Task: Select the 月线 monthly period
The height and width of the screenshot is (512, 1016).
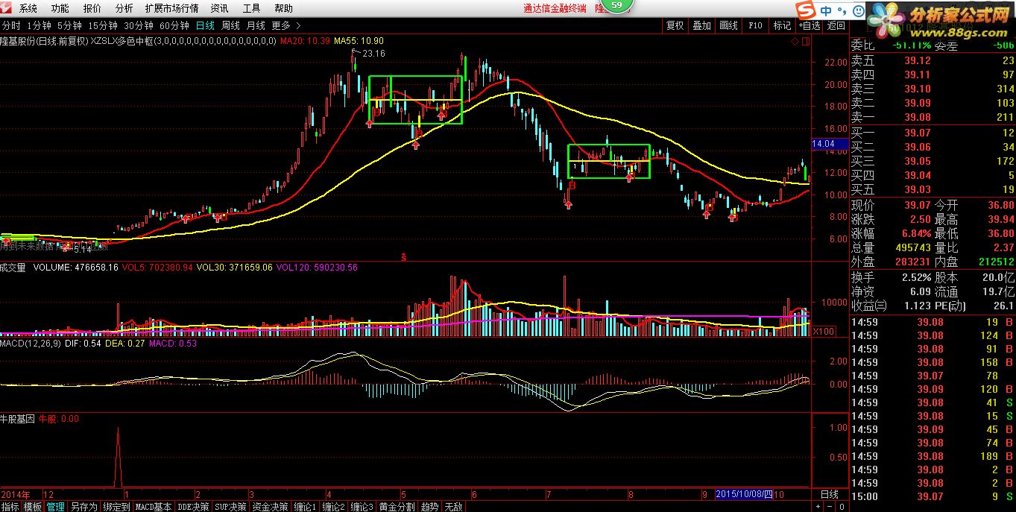Action: pyautogui.click(x=256, y=25)
